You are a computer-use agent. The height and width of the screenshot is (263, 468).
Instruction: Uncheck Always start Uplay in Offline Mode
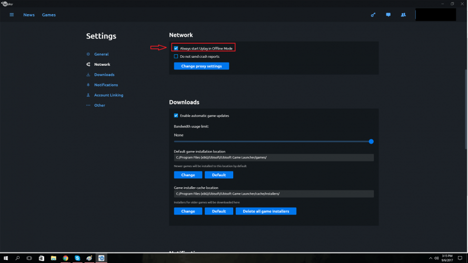click(x=176, y=48)
